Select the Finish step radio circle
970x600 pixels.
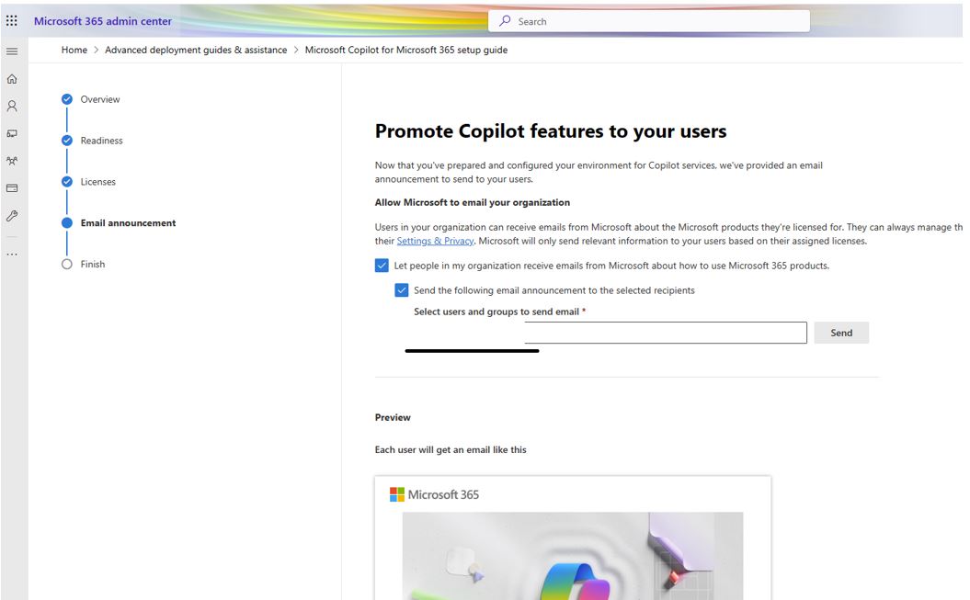tap(66, 265)
